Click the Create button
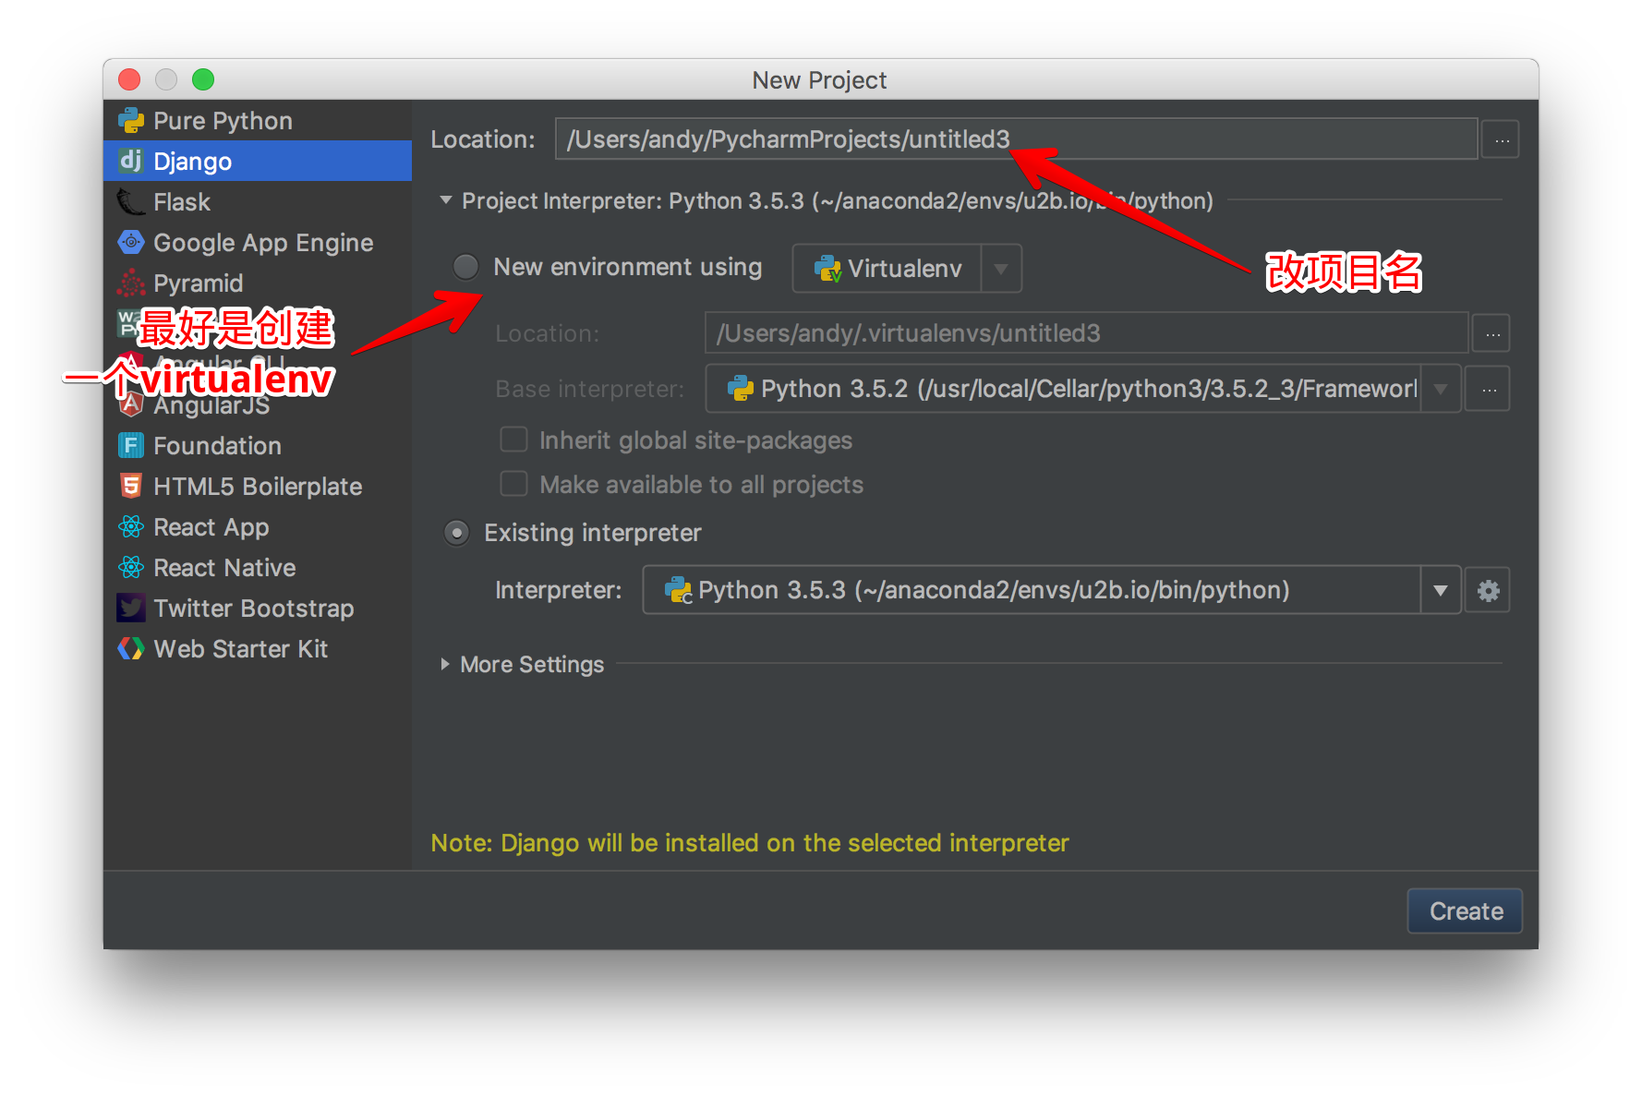This screenshot has height=1097, width=1642. pyautogui.click(x=1465, y=911)
